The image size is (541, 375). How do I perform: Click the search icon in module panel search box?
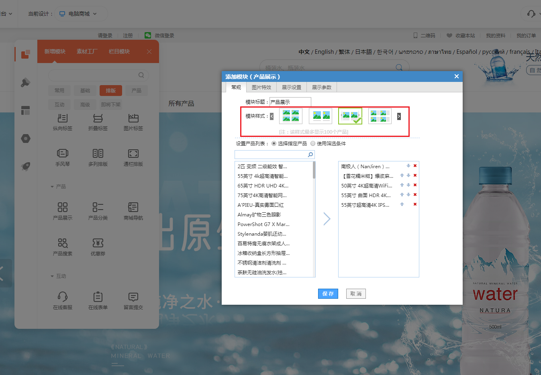141,75
